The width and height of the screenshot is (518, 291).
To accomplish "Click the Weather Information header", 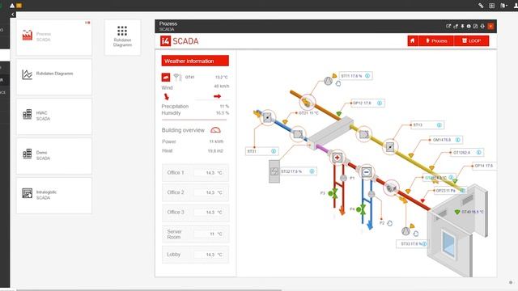I will click(x=195, y=61).
